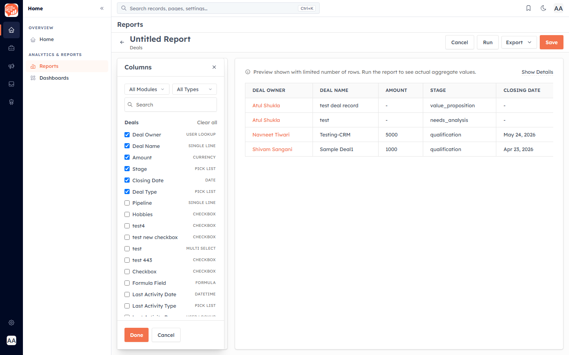This screenshot has height=355, width=569.
Task: Click the bookmark icon in top bar
Action: click(528, 8)
